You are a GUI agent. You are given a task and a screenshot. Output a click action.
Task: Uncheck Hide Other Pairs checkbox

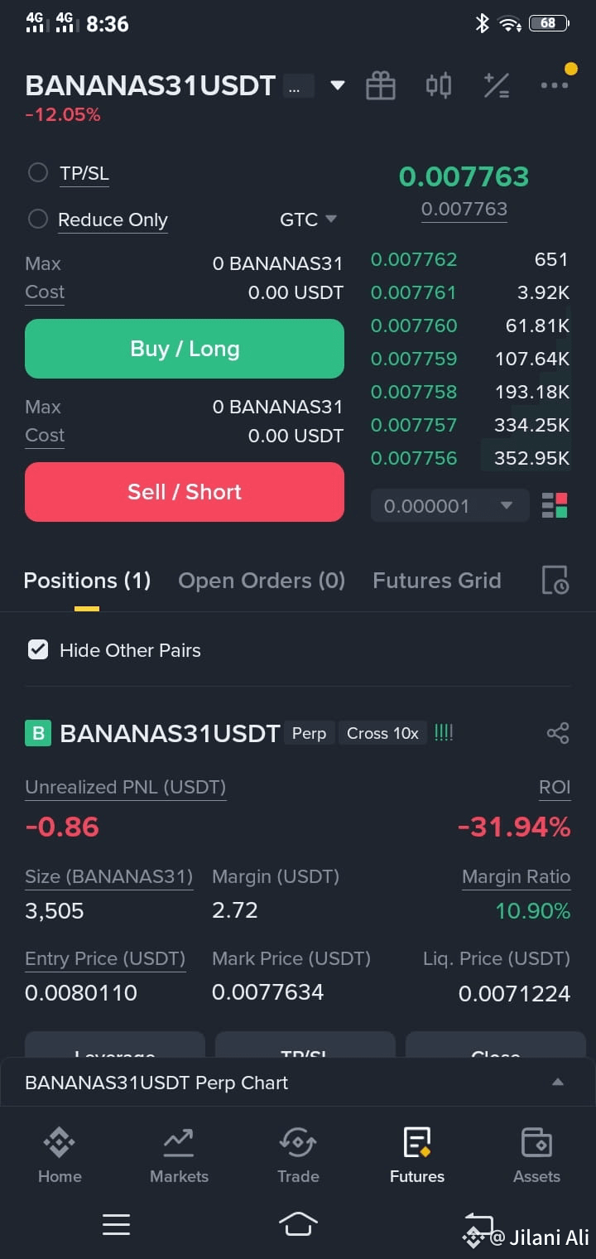pos(38,650)
